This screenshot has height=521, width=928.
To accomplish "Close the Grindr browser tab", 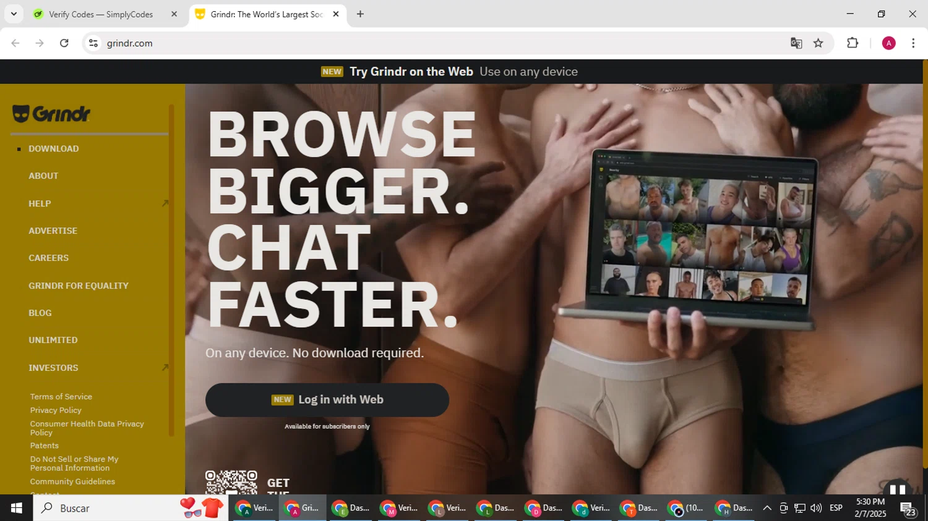I will point(336,14).
